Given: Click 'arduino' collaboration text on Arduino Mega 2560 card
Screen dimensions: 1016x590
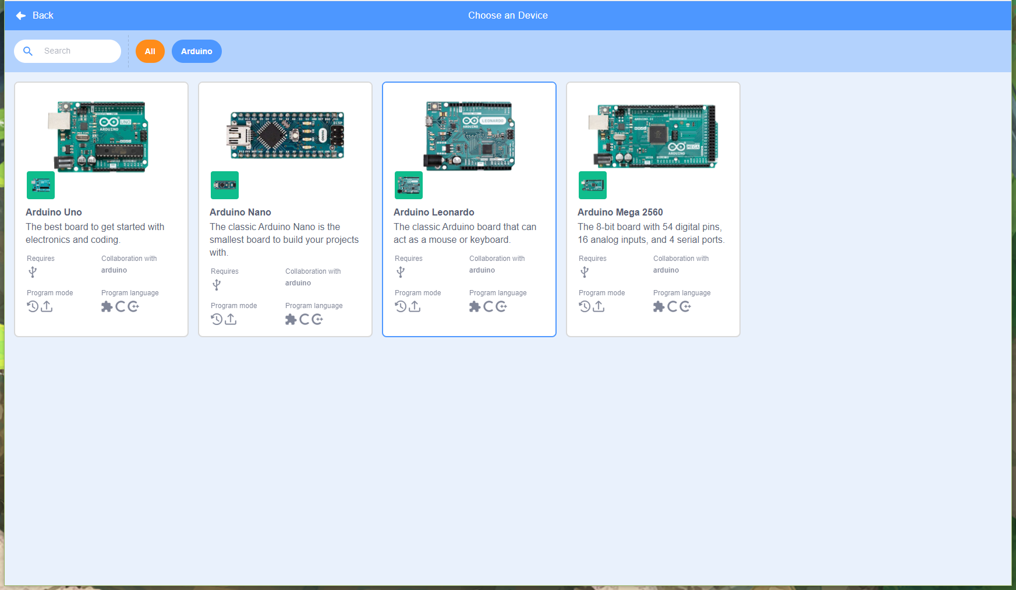Looking at the screenshot, I should click(666, 270).
